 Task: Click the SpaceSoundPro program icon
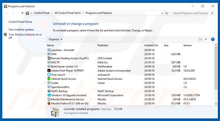(x=49, y=87)
